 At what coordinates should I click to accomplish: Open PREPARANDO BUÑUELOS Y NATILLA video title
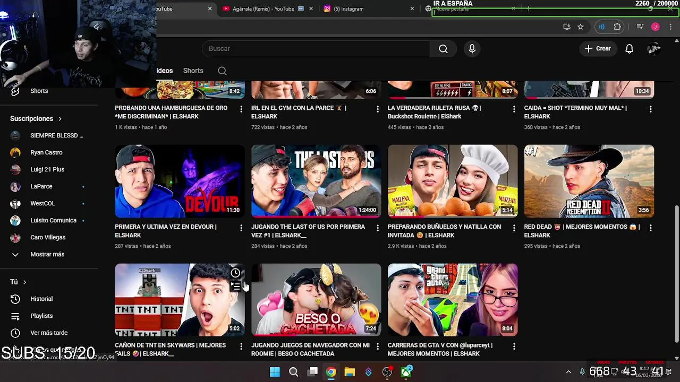444,231
